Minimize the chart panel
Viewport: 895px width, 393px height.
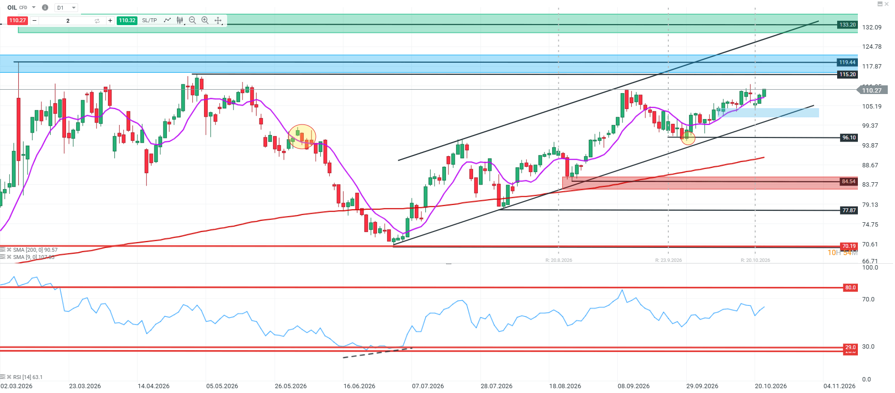pos(880,4)
